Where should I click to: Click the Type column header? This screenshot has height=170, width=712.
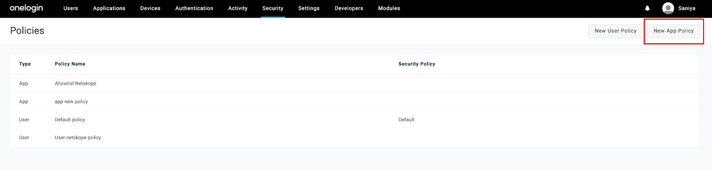point(25,64)
